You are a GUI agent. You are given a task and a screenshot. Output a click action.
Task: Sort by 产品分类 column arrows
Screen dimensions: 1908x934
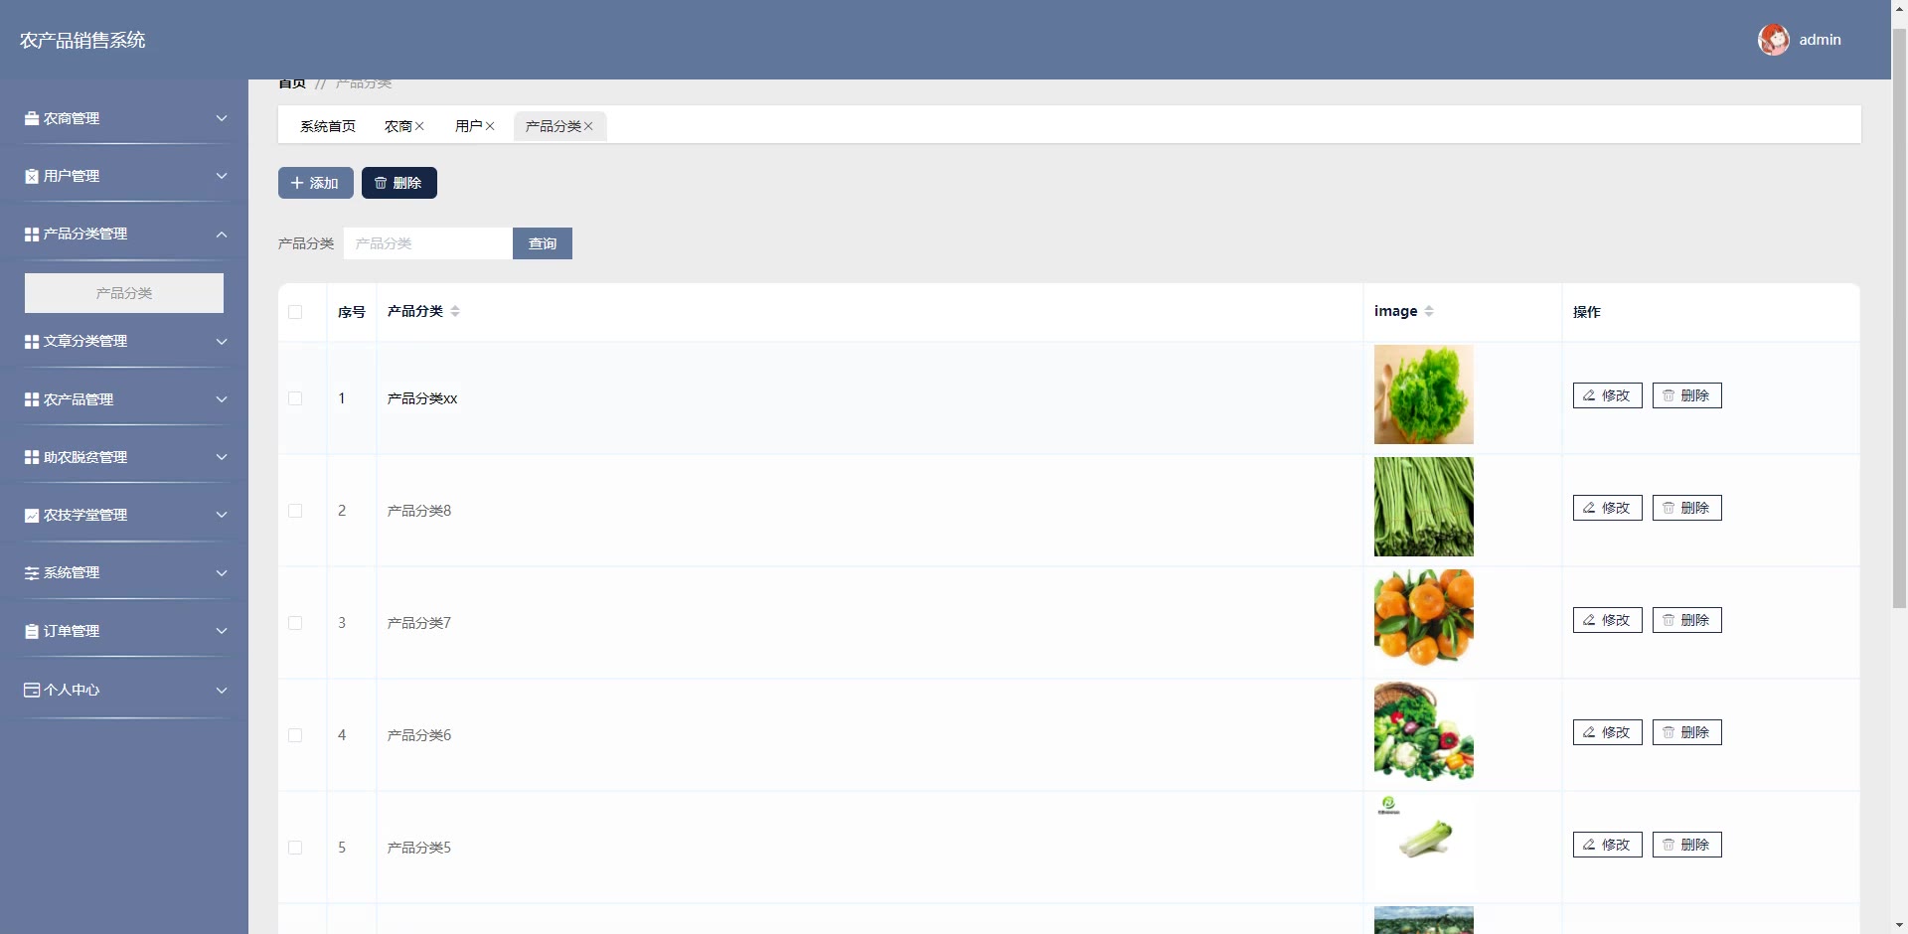click(x=455, y=311)
